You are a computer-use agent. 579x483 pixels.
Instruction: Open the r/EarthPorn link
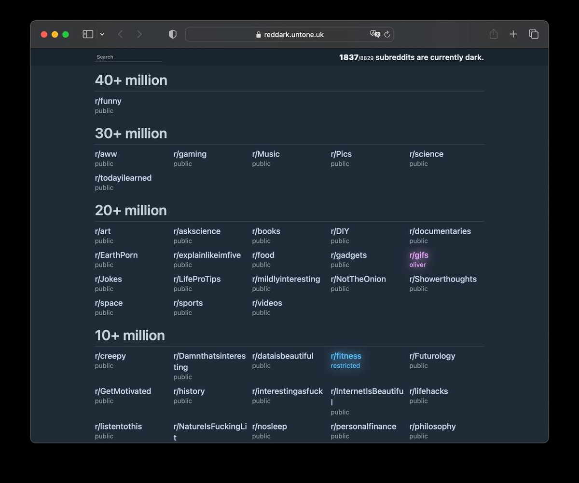coord(116,255)
